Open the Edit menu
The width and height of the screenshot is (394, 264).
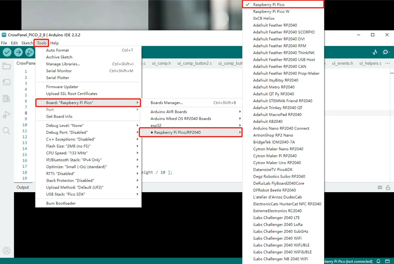pos(14,43)
